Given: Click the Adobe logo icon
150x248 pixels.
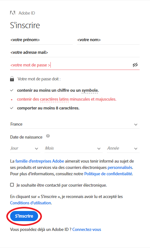Looking at the screenshot, I should click(13, 13).
